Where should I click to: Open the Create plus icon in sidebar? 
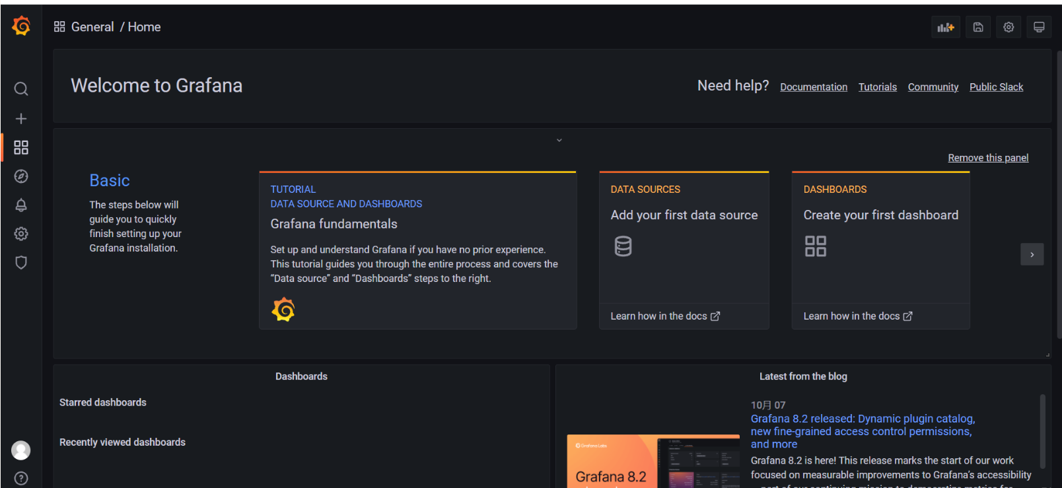point(21,118)
